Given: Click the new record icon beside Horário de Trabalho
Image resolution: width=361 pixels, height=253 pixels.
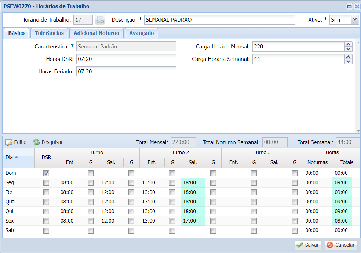Looking at the screenshot, I should coord(100,20).
